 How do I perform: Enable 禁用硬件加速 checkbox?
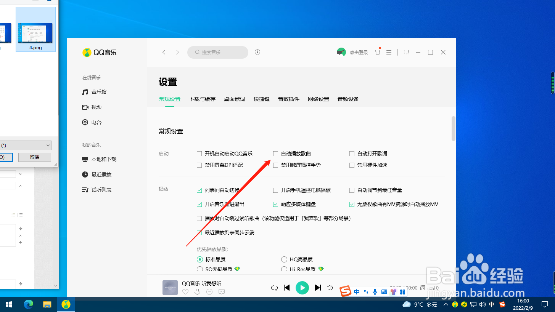point(352,165)
